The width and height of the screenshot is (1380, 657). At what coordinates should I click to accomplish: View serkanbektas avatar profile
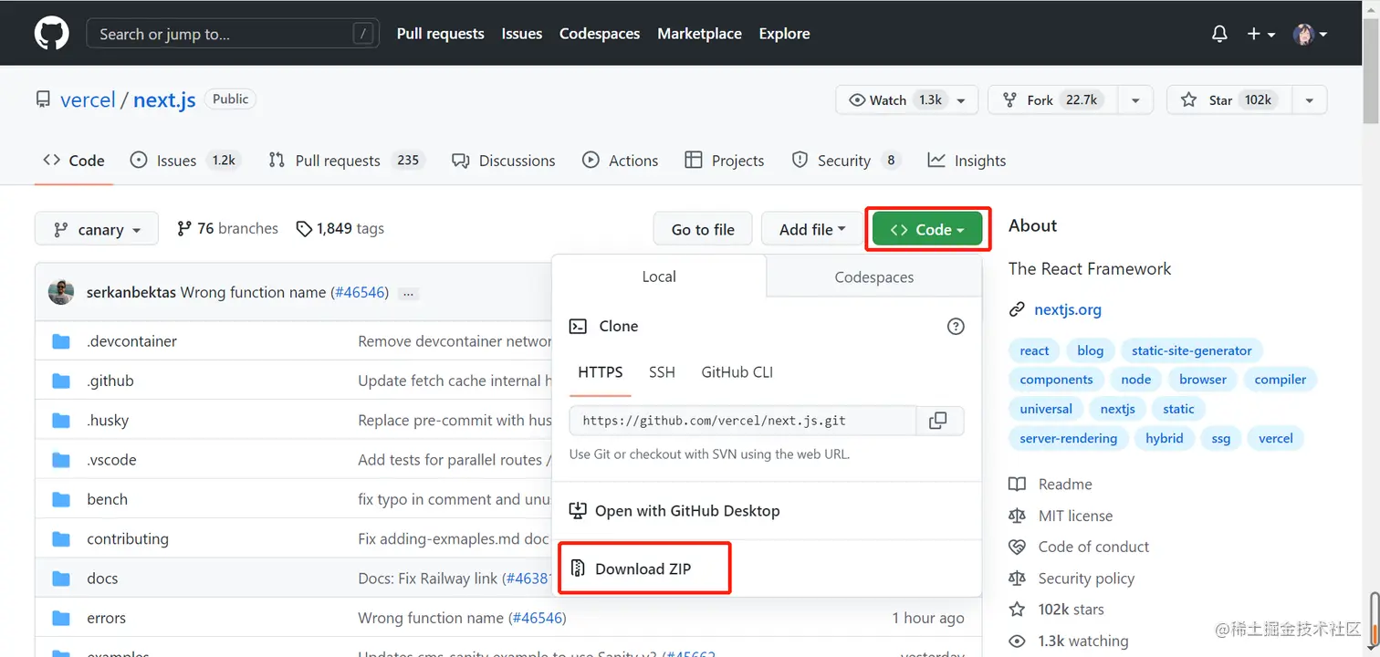click(x=61, y=292)
